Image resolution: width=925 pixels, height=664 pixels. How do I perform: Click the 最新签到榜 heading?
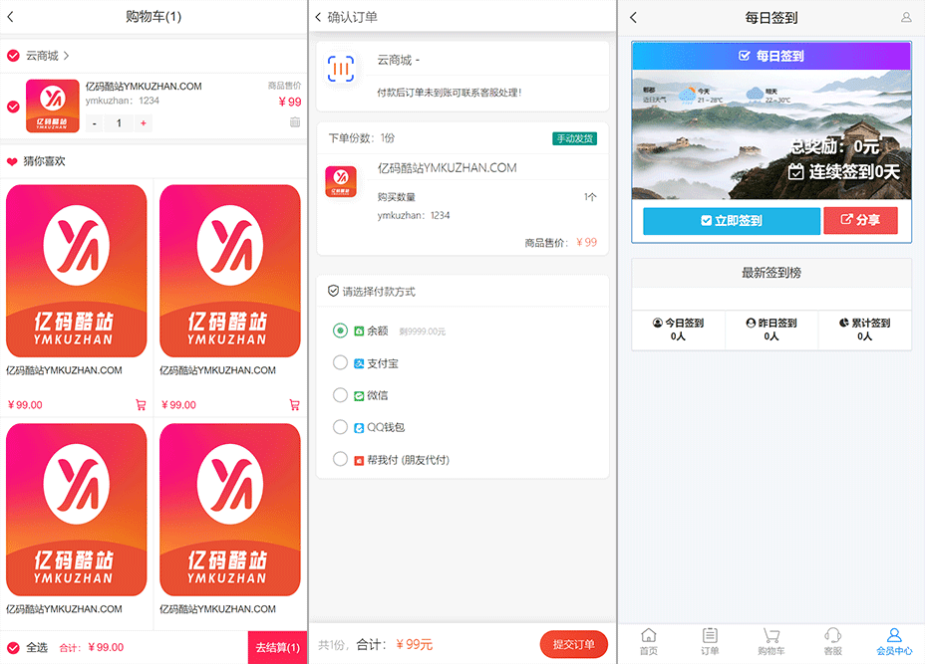[771, 273]
